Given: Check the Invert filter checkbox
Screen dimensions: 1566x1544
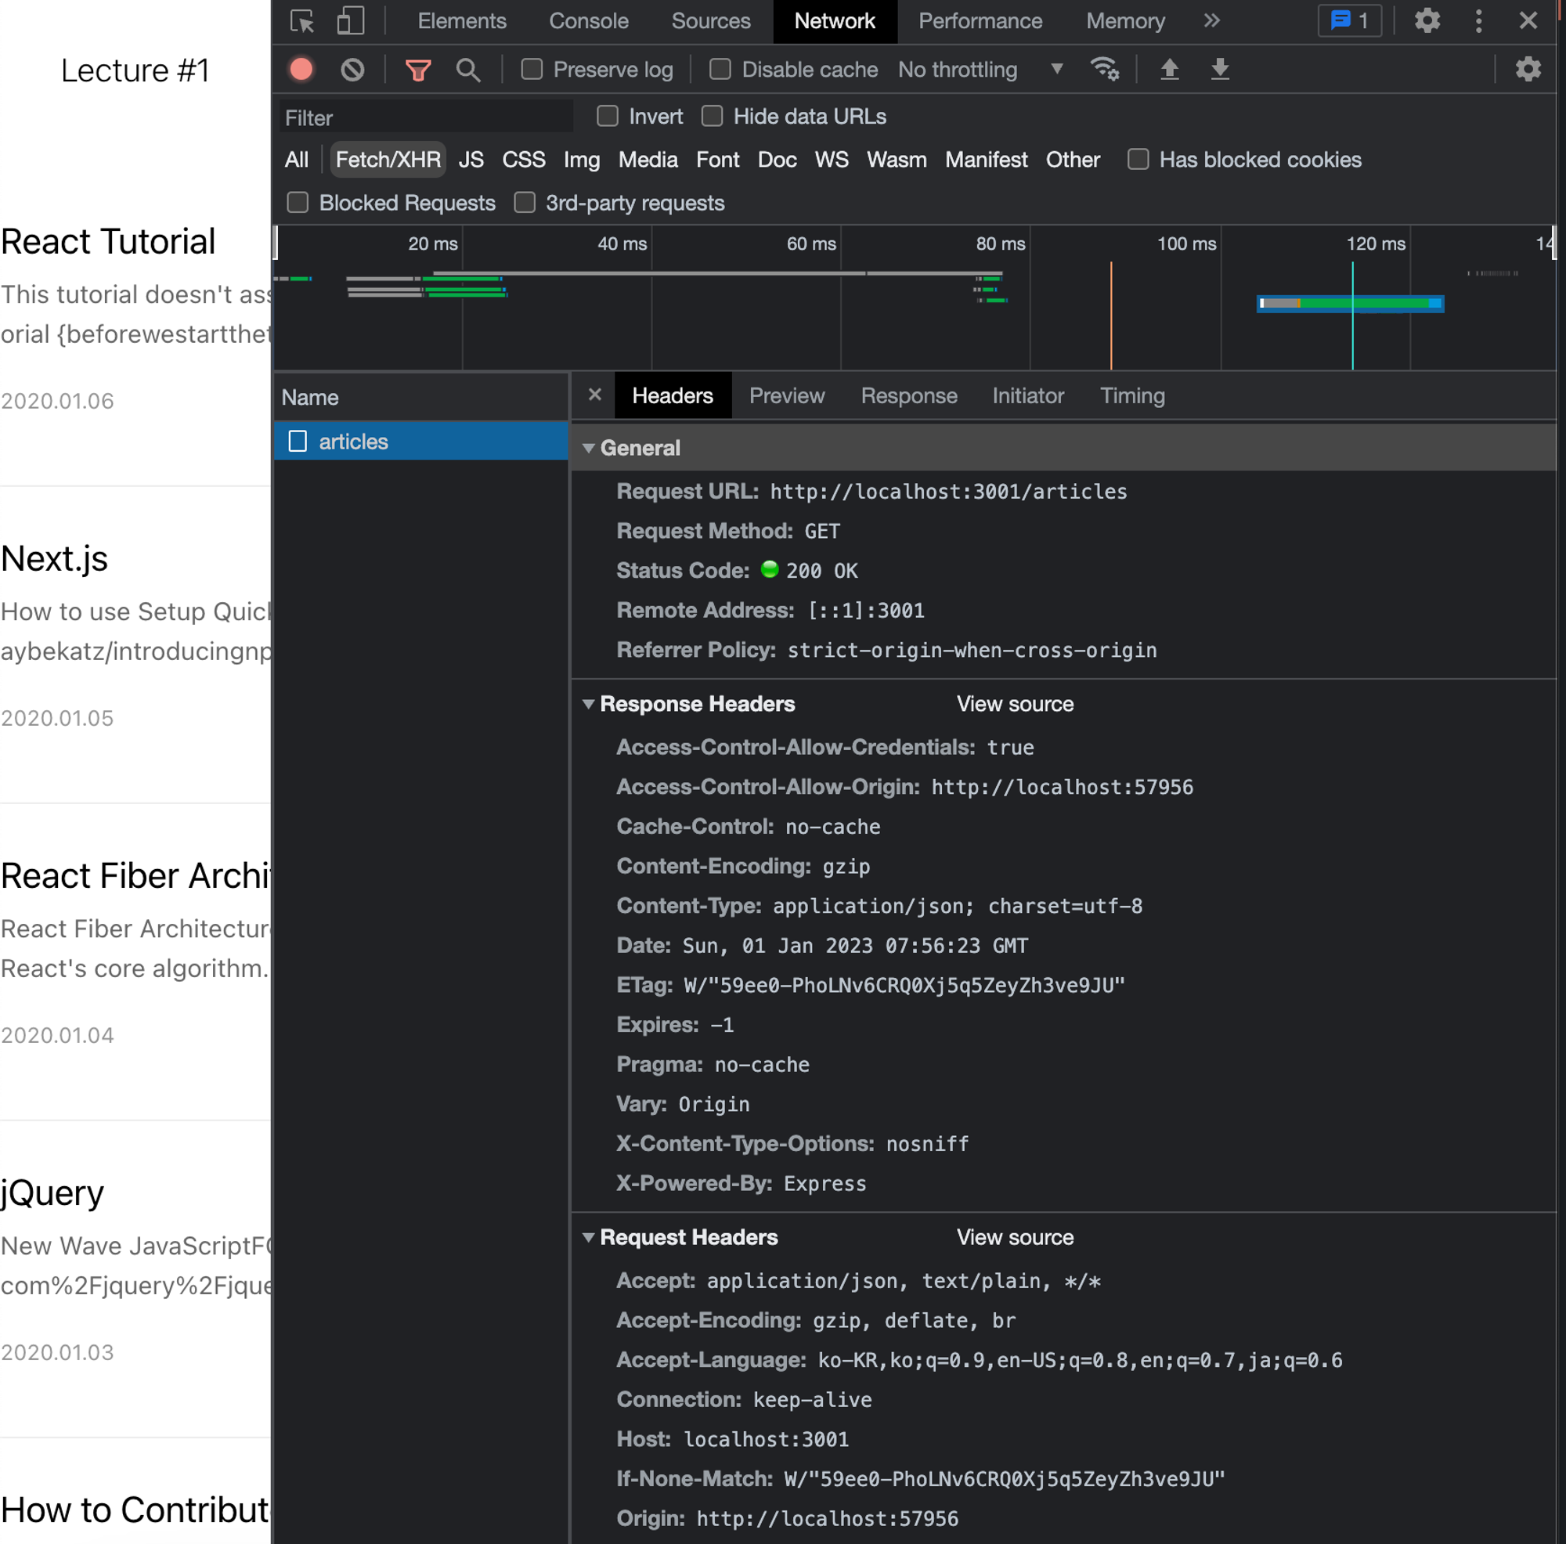Looking at the screenshot, I should (607, 117).
